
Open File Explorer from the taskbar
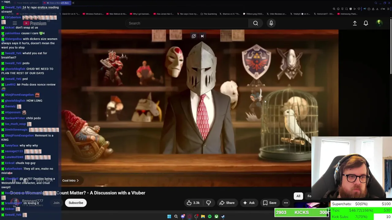point(203,217)
